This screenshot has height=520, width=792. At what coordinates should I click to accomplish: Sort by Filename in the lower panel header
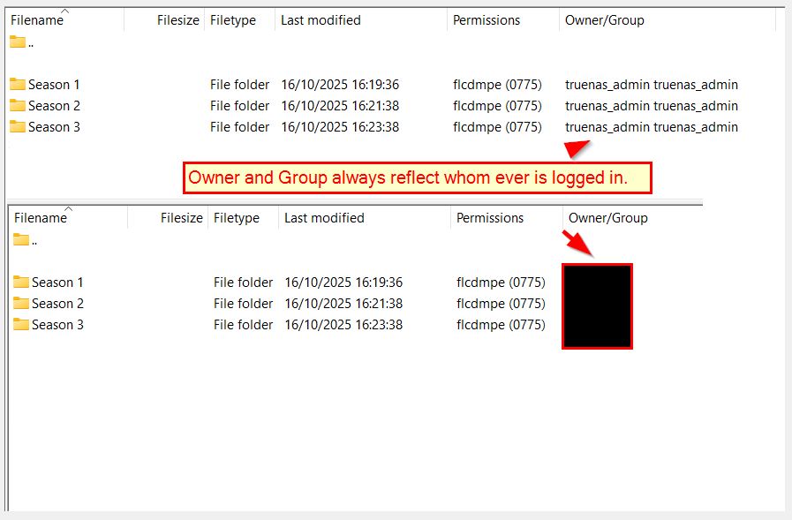[41, 218]
